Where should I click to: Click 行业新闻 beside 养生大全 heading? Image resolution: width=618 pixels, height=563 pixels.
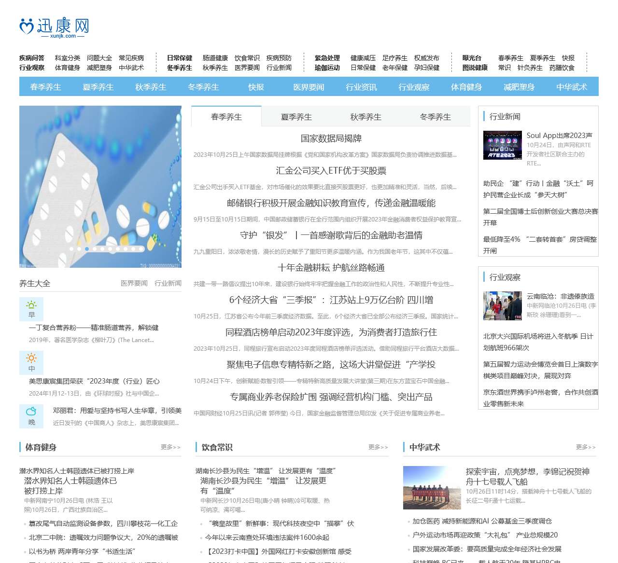168,283
